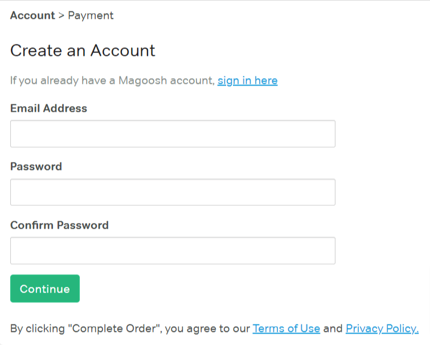Click into the Password field
The width and height of the screenshot is (430, 345).
pyautogui.click(x=173, y=192)
